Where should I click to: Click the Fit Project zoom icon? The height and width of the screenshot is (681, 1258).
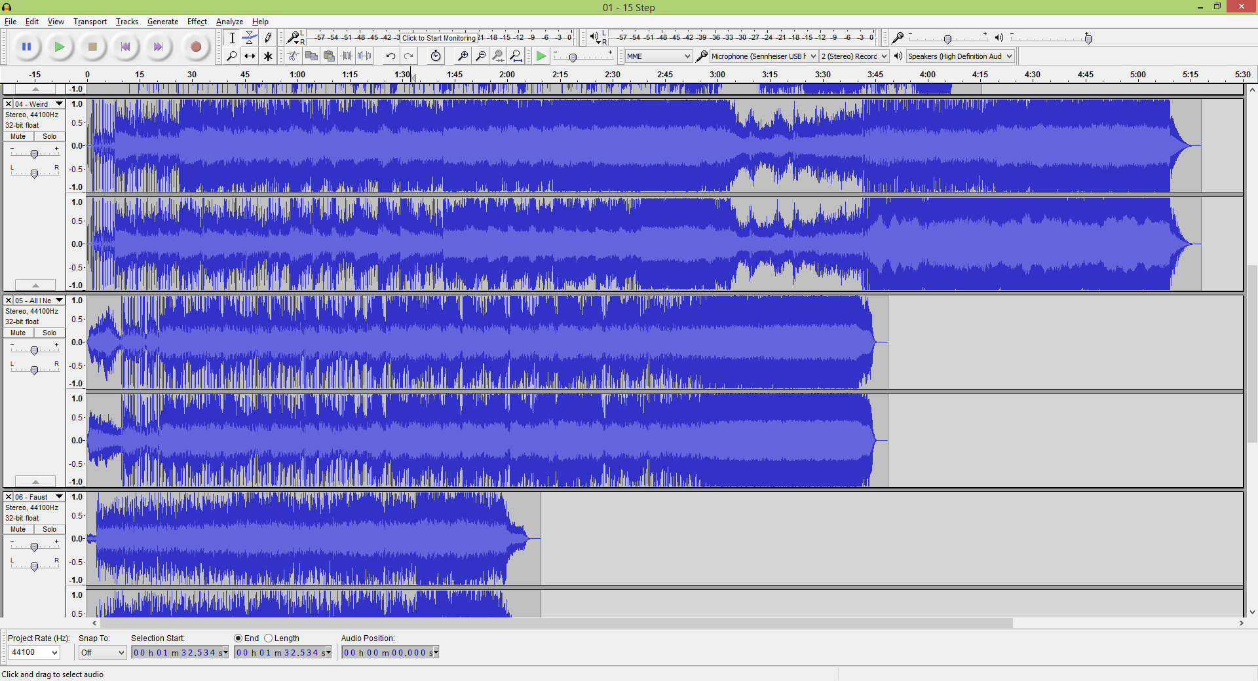[x=516, y=56]
